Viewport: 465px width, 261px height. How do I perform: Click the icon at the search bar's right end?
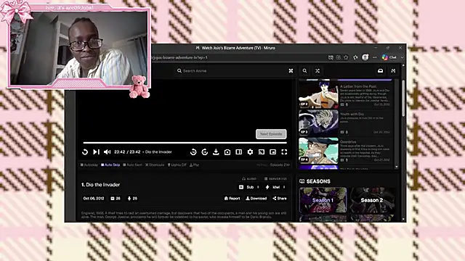[x=291, y=71]
